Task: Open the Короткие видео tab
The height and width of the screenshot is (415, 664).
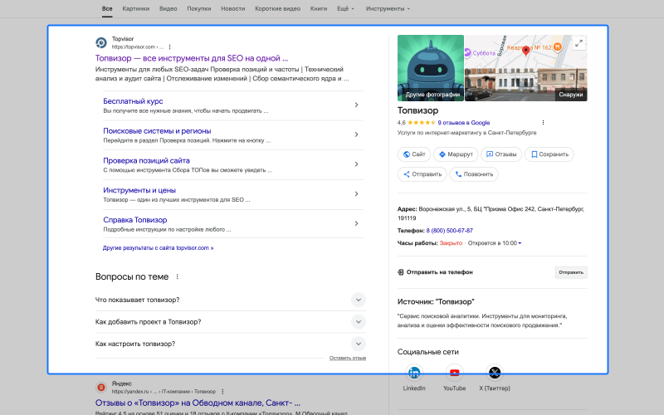Action: [277, 8]
